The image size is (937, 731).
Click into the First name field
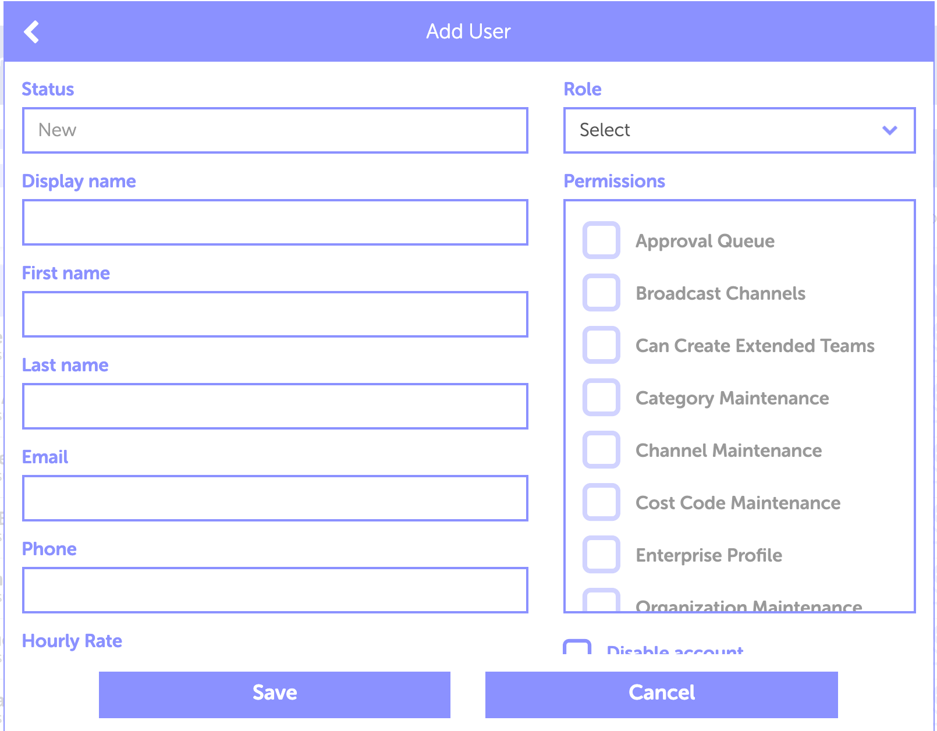tap(275, 314)
